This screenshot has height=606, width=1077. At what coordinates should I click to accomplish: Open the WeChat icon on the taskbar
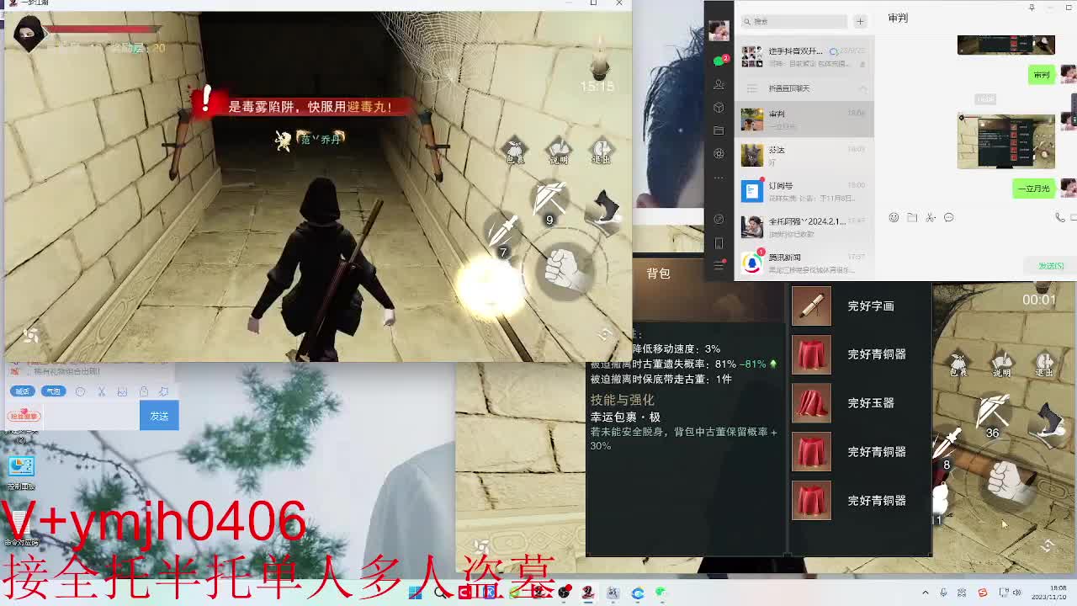click(661, 593)
